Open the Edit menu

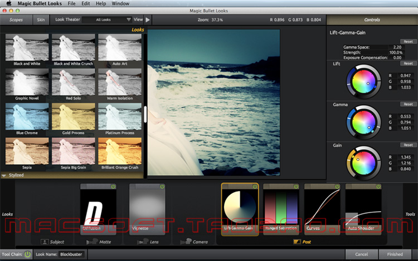coord(86,3)
